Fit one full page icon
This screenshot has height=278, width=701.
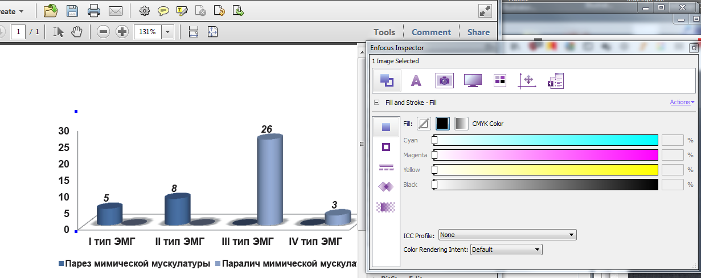pyautogui.click(x=212, y=32)
